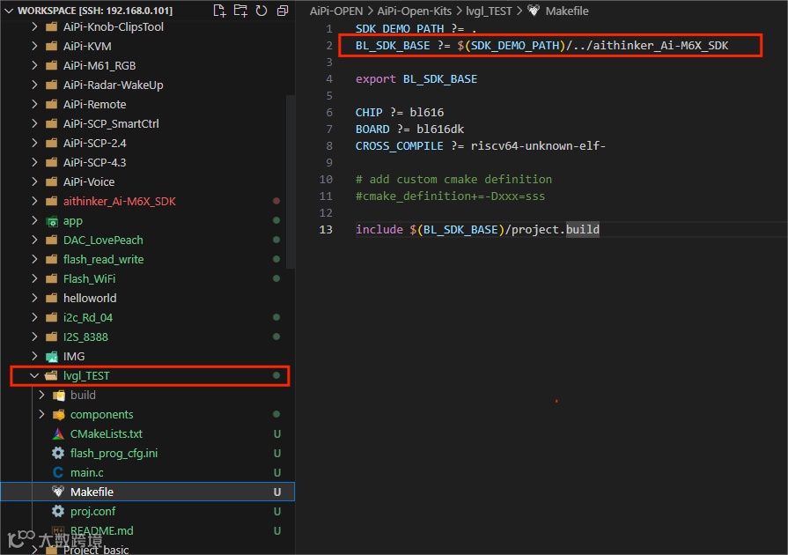
Task: Click the lvgl_TEST breadcrumb
Action: pos(489,11)
